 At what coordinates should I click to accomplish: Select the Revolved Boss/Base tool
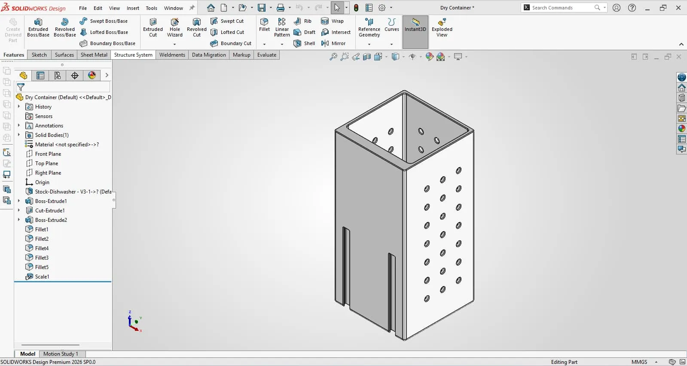point(65,28)
